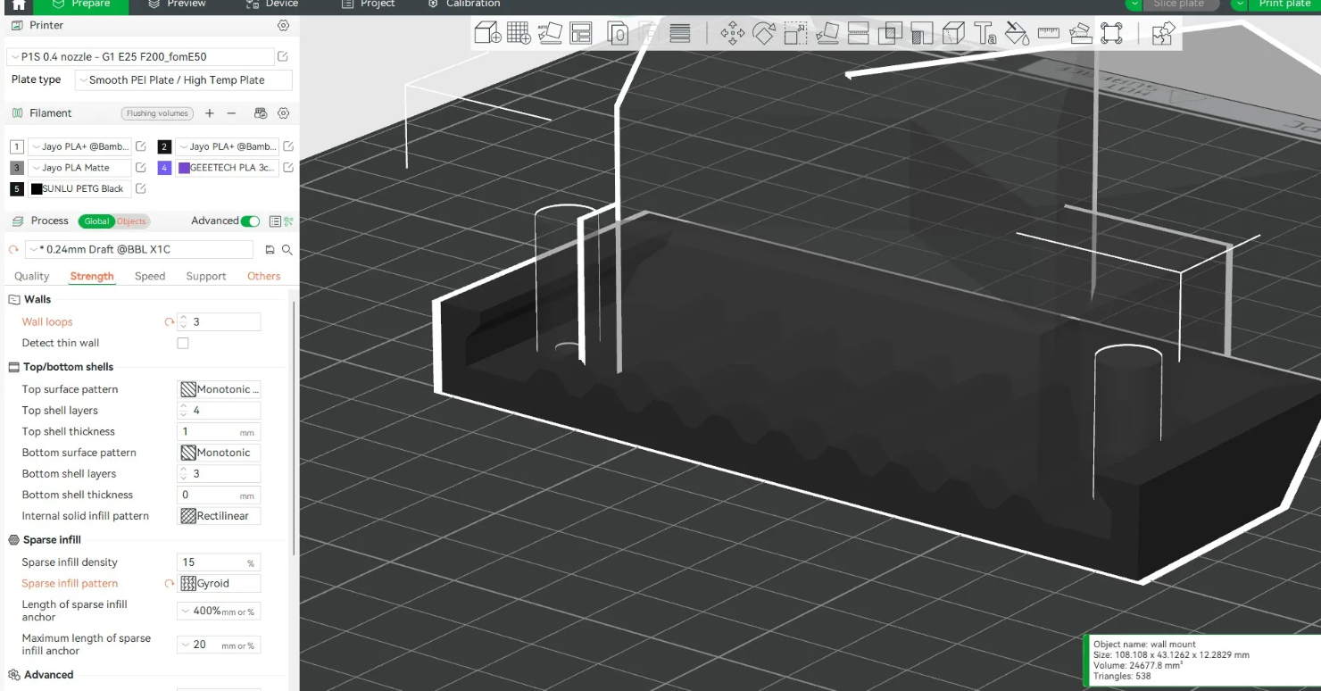1321x691 pixels.
Task: Switch to the Speed tab
Action: (x=150, y=276)
